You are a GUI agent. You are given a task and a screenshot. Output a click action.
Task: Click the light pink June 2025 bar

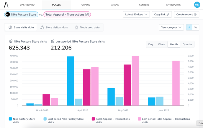176,83
